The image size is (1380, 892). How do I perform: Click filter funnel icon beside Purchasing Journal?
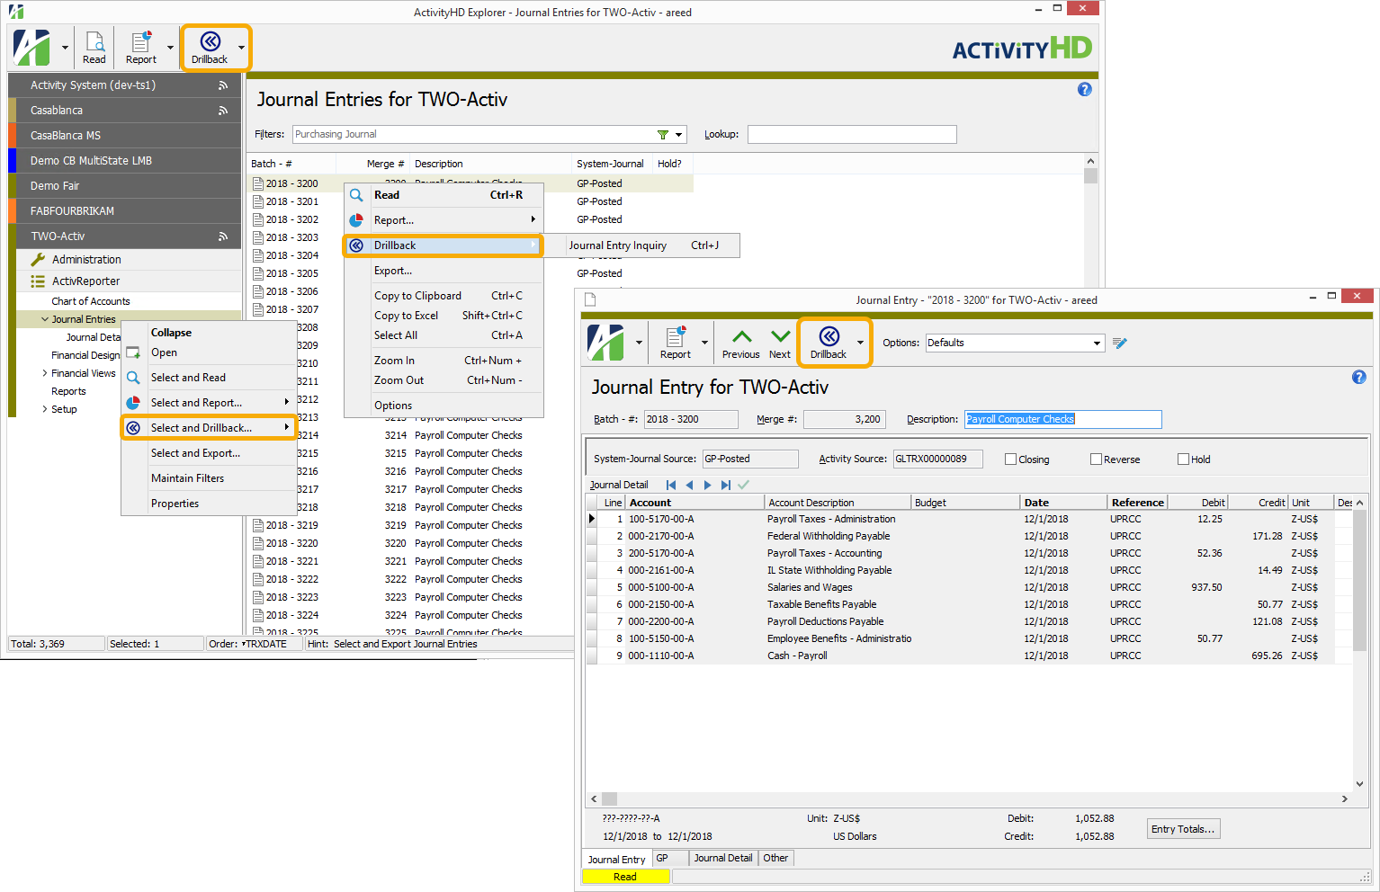click(x=663, y=135)
